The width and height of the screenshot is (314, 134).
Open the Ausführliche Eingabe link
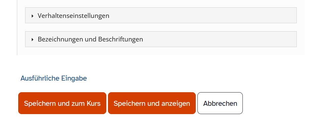coord(54,78)
